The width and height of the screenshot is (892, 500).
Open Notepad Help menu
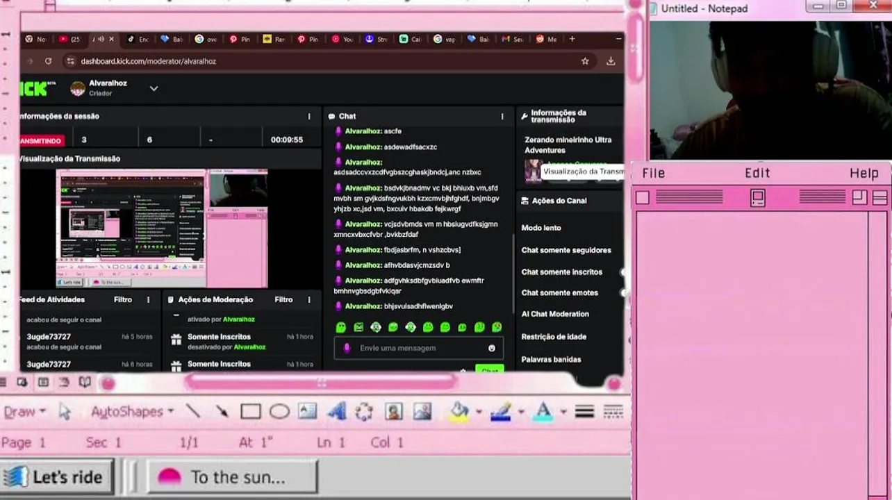coord(864,173)
